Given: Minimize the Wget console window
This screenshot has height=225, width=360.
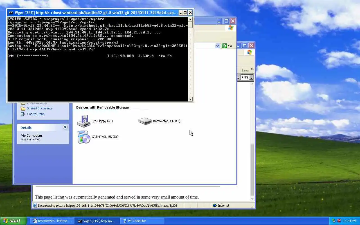Looking at the screenshot, I should point(180,13).
